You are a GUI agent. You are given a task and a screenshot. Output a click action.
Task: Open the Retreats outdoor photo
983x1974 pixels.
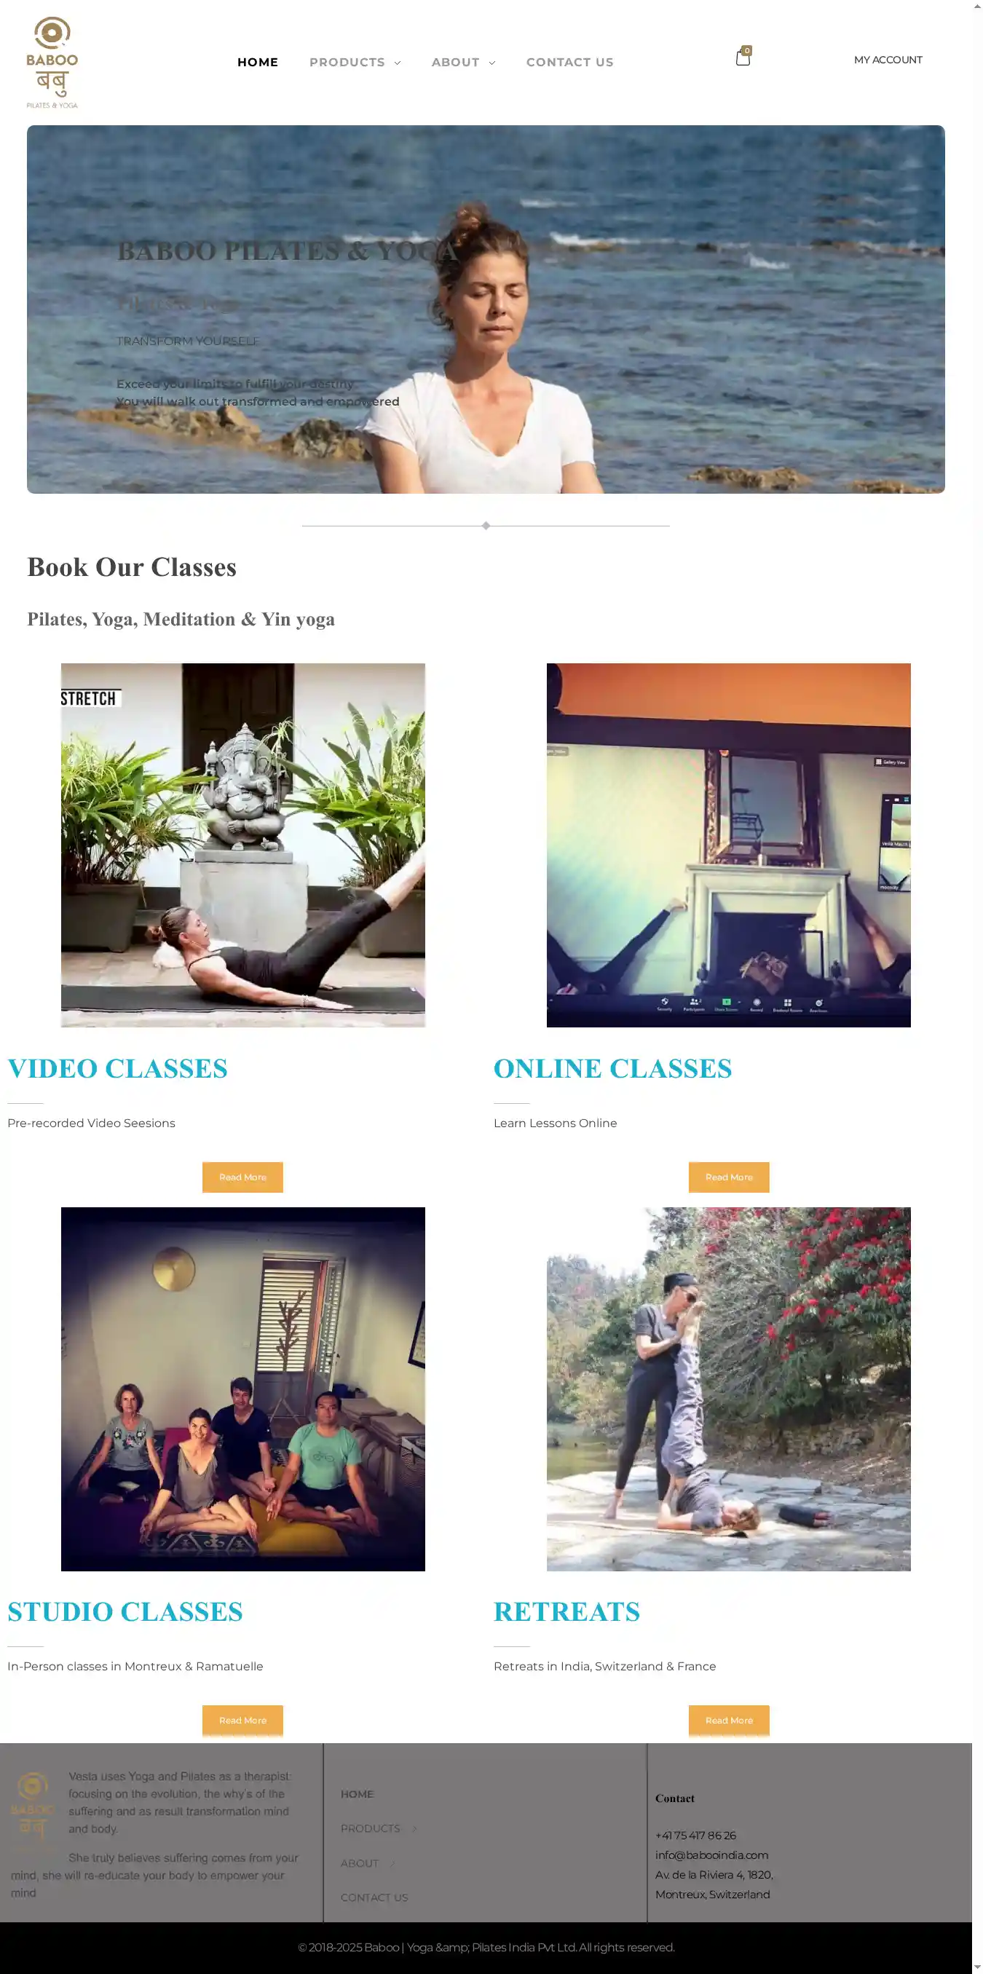coord(729,1389)
